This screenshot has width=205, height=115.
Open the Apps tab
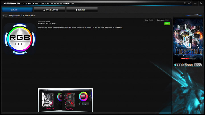(17, 10)
